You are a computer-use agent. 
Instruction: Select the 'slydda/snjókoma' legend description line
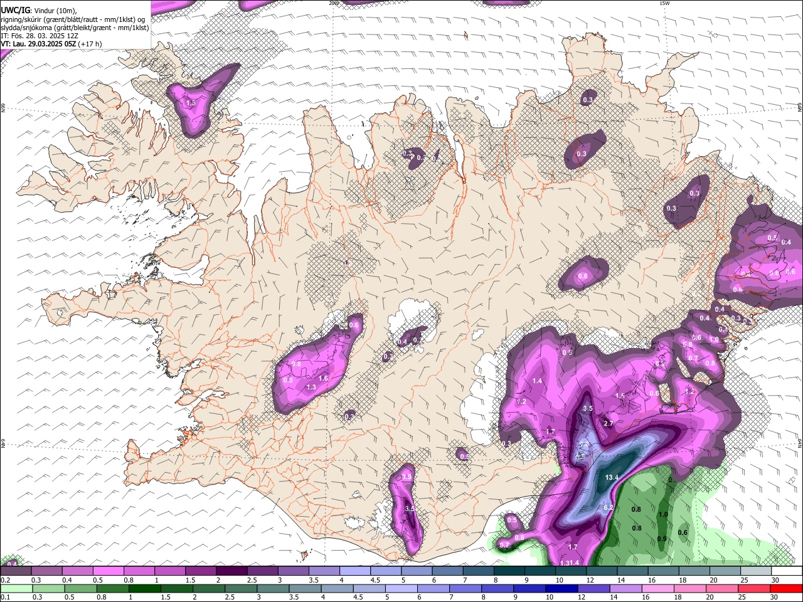tap(75, 28)
